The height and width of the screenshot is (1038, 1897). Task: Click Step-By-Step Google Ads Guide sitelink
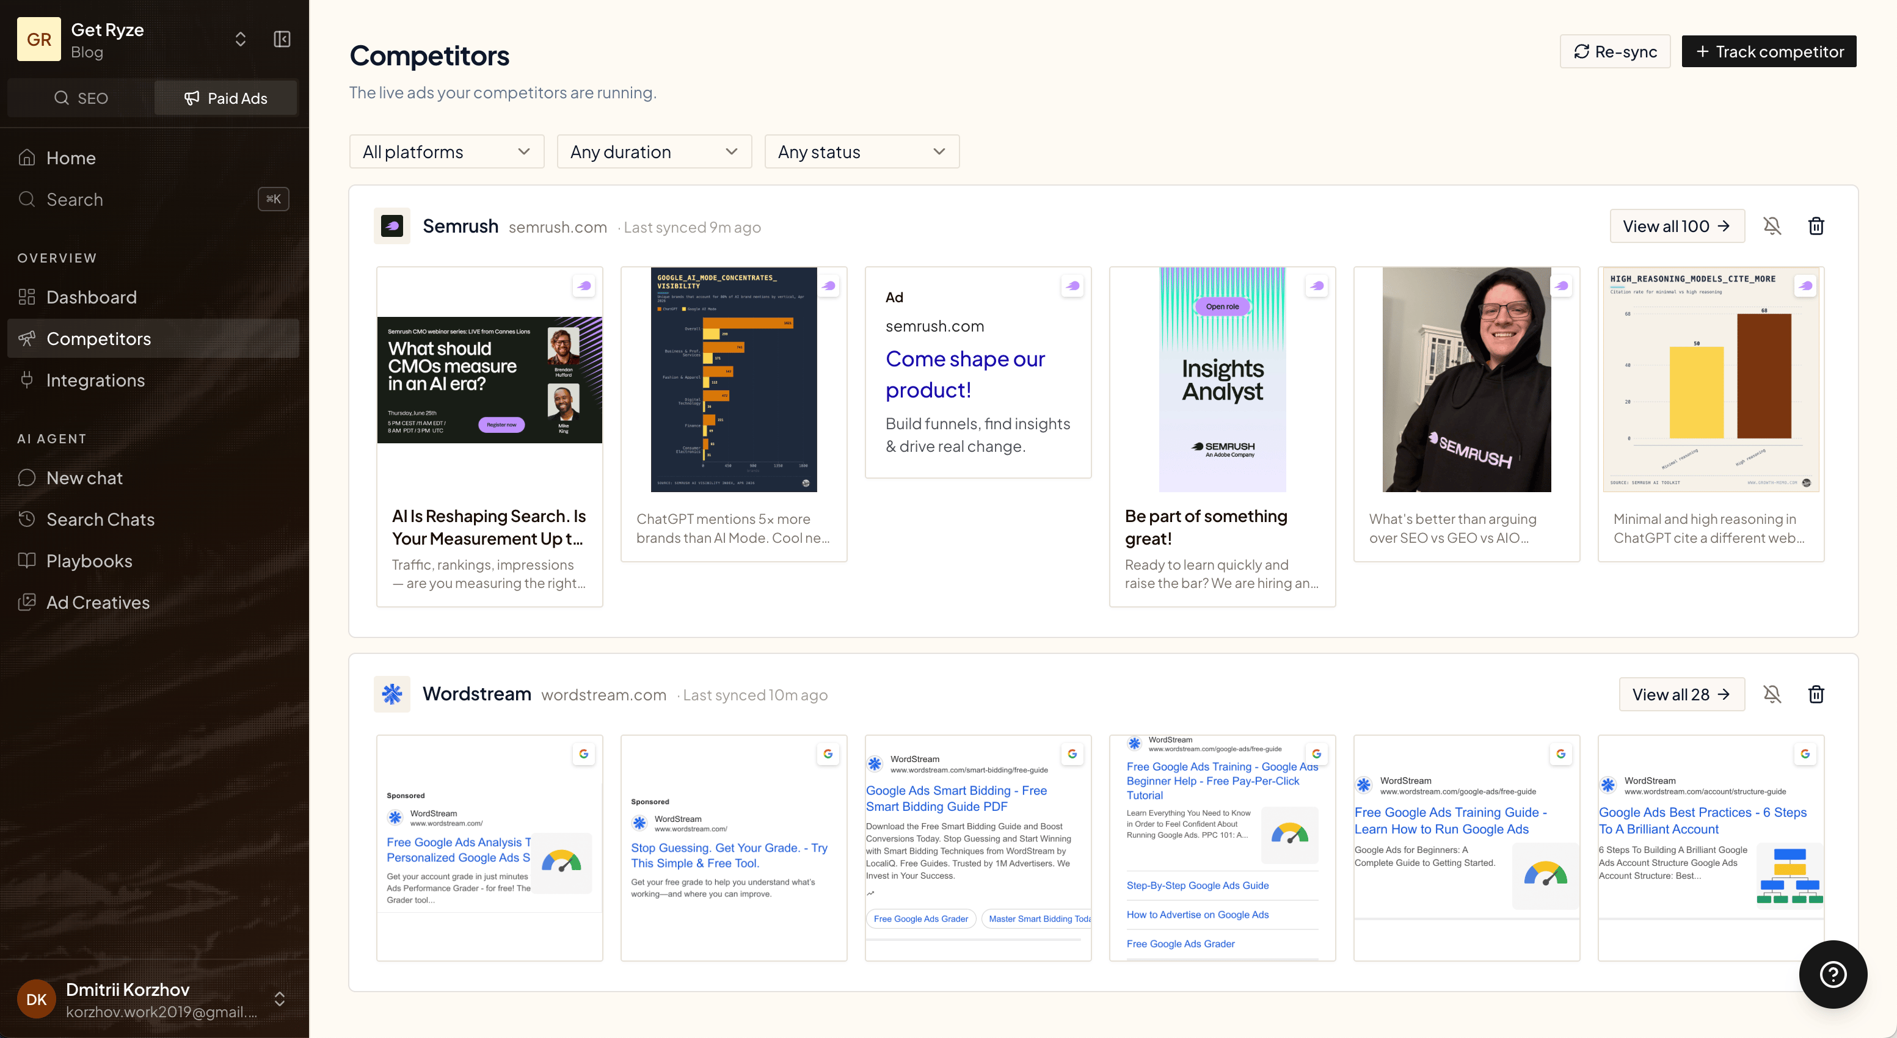pyautogui.click(x=1198, y=885)
